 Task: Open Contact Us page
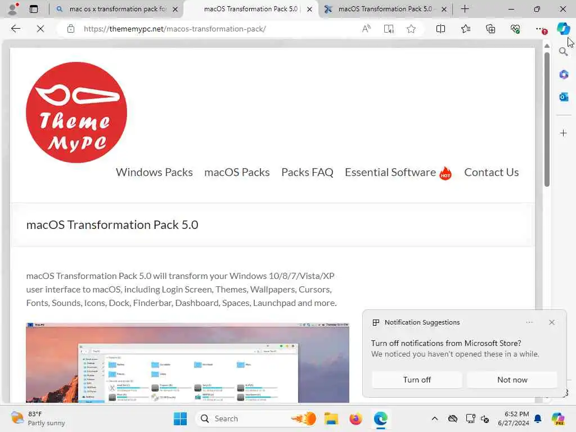click(491, 172)
